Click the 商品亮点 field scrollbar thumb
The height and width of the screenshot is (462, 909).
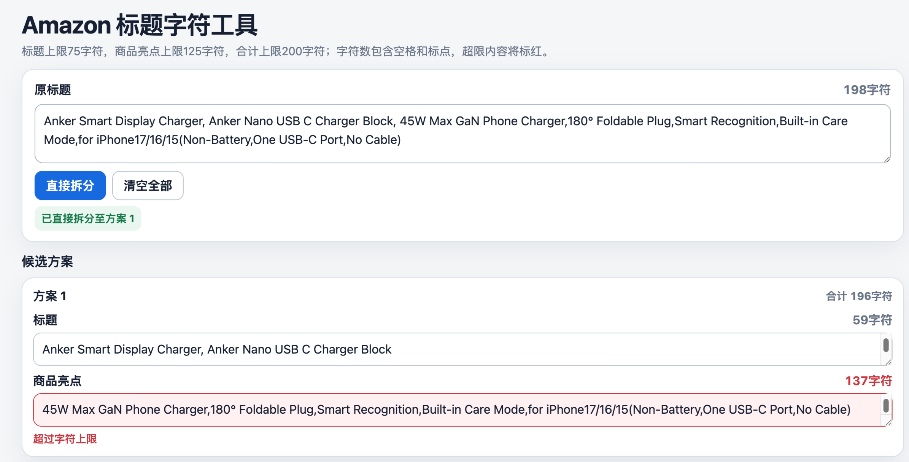coord(886,405)
